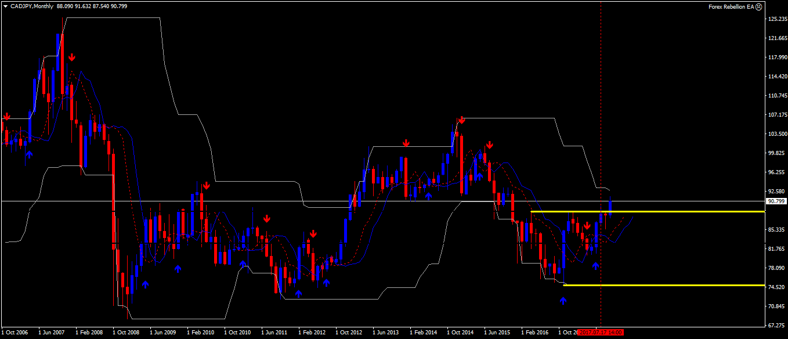This screenshot has width=788, height=339.
Task: Click the 1 Feb 2012 date label
Action: pos(312,333)
